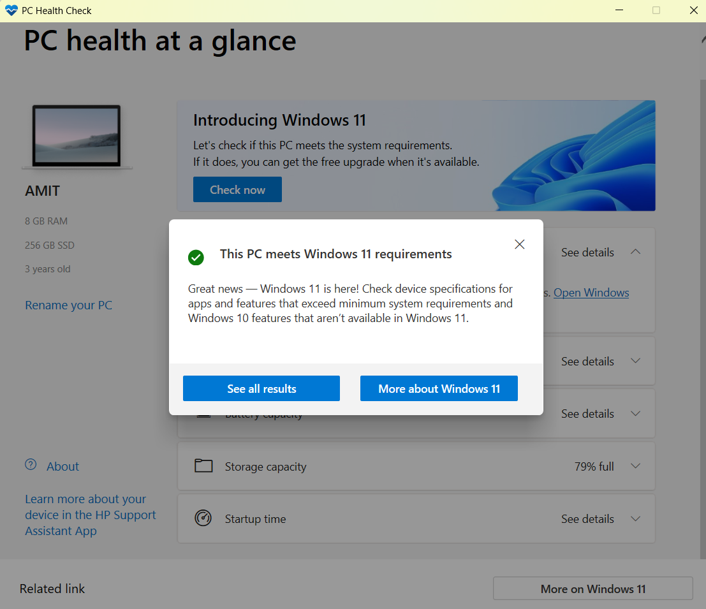Click More on Windows 11 button

593,589
